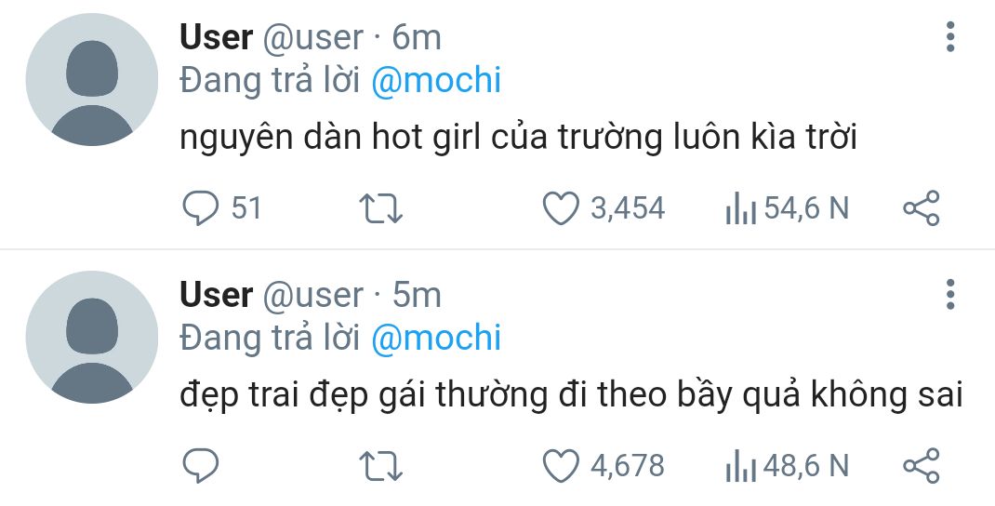
Task: Reply to the hot girl tweet
Action: 199,207
